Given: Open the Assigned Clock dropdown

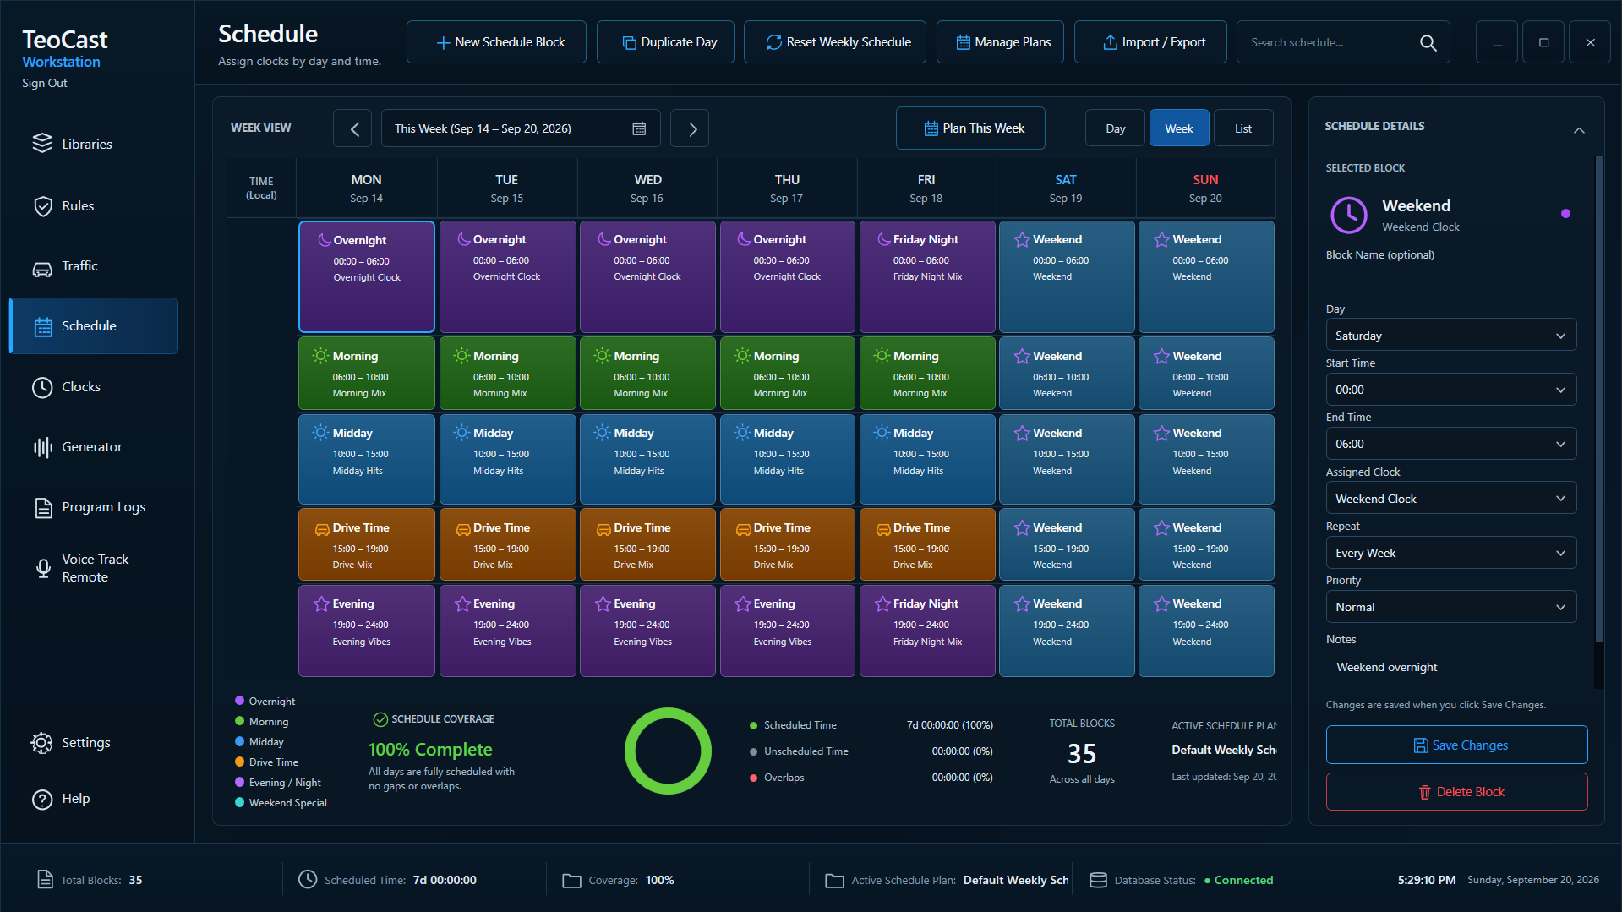Looking at the screenshot, I should click(x=1450, y=499).
